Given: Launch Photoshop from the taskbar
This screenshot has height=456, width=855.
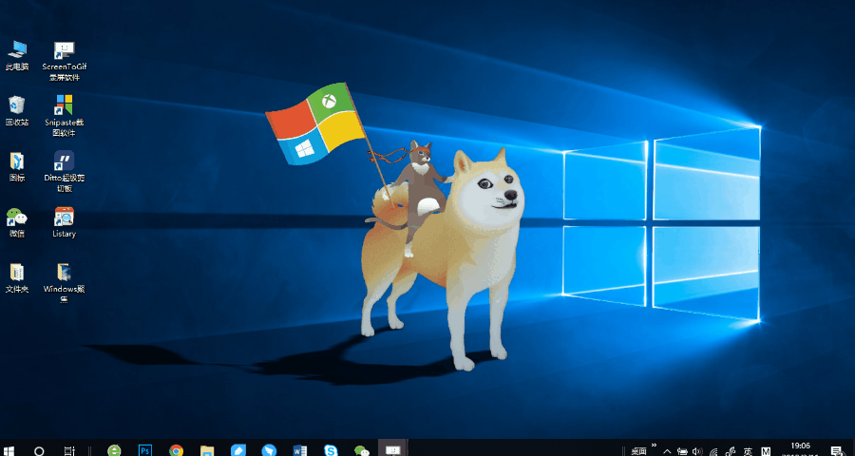Looking at the screenshot, I should 145,450.
